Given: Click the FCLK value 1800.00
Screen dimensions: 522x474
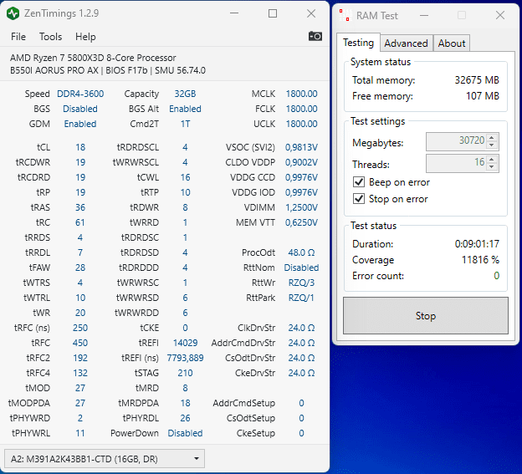Looking at the screenshot, I should 301,110.
